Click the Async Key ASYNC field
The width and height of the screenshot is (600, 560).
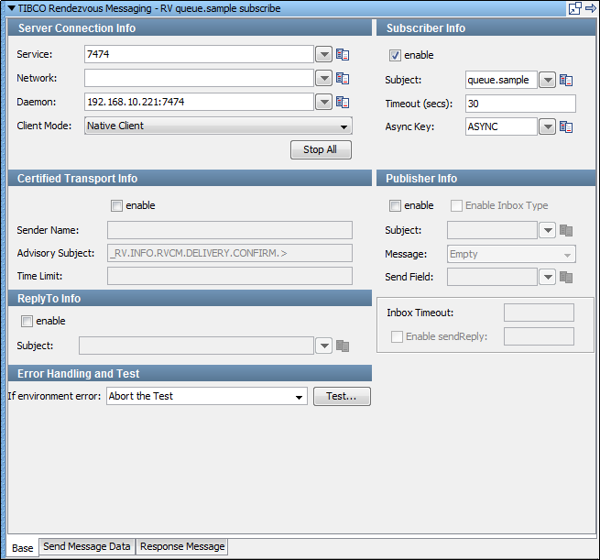pos(501,126)
